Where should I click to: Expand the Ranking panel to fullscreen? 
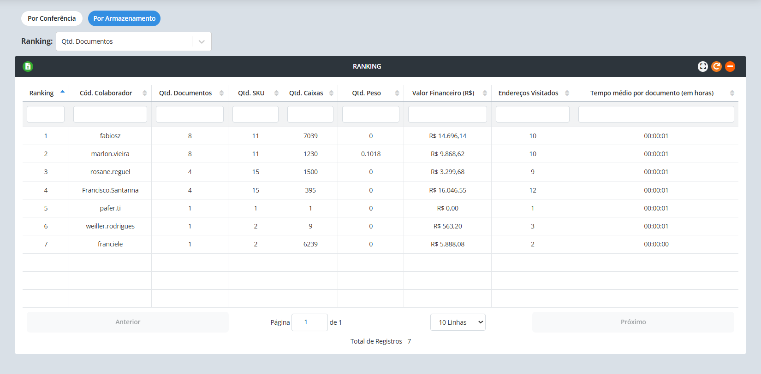click(702, 66)
